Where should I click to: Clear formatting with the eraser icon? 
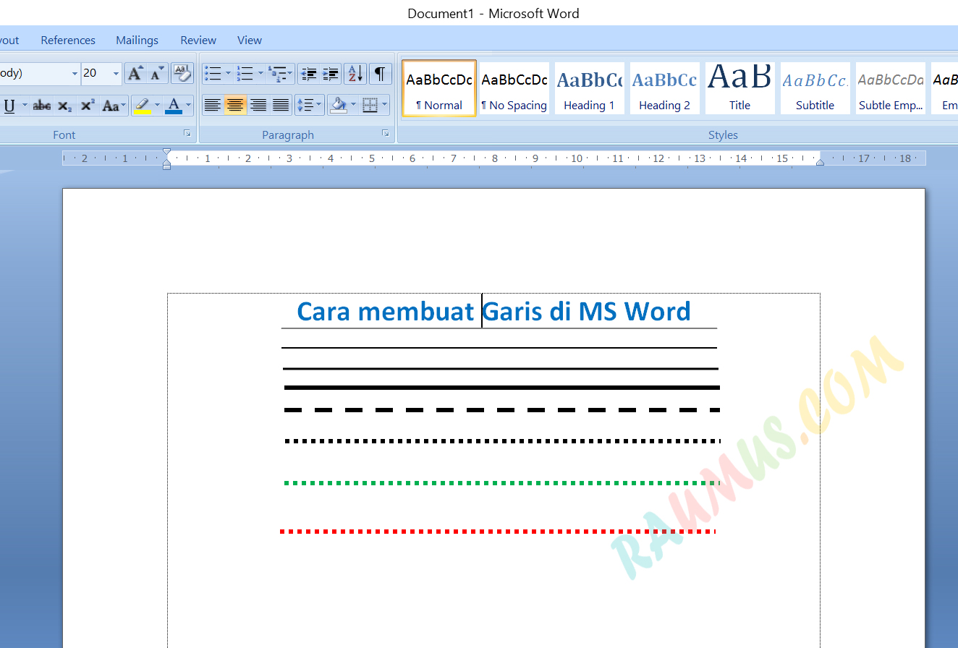[182, 73]
